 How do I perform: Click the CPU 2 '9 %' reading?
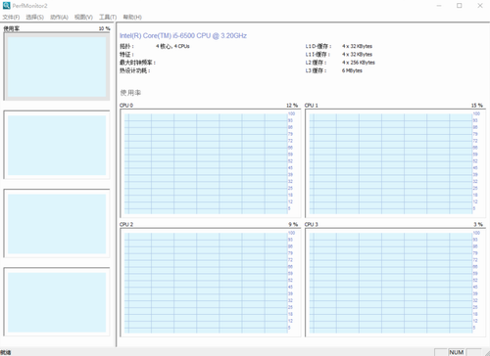click(x=293, y=224)
